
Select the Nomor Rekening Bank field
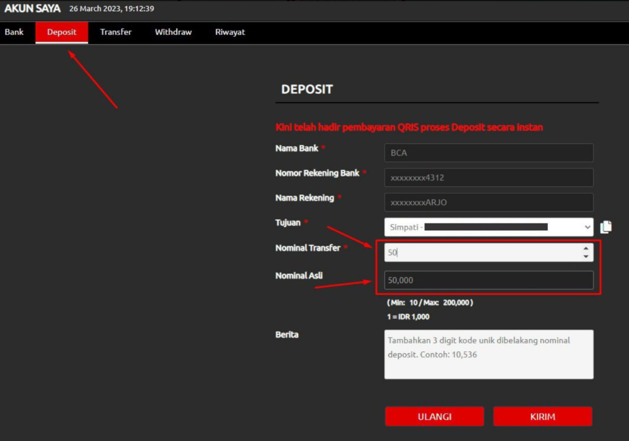[488, 178]
